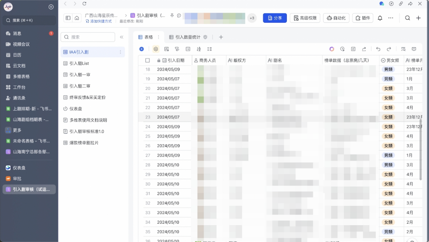
Task: Click the 添加快捷方式 link
Action: click(99, 21)
